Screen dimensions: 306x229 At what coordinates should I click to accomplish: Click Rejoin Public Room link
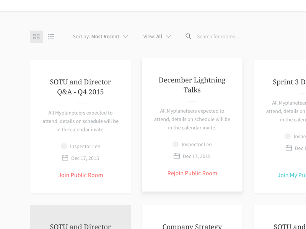[x=192, y=173]
